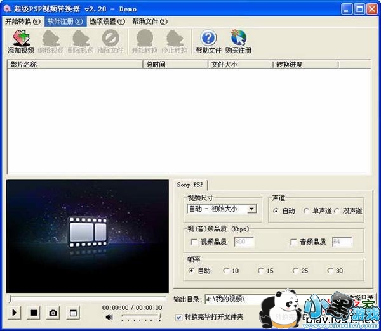
Task: Click the Clear Files (清除文件) toolbar icon
Action: coord(110,41)
